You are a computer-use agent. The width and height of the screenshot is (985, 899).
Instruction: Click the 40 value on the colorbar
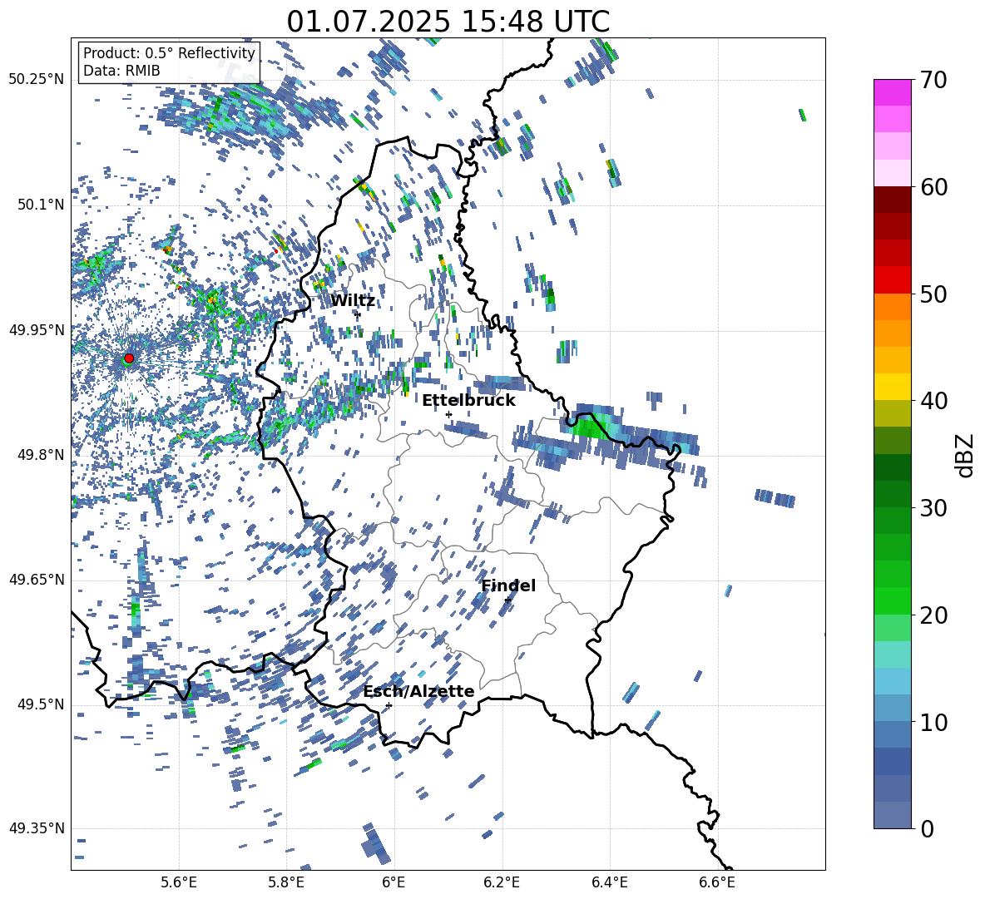pos(933,401)
